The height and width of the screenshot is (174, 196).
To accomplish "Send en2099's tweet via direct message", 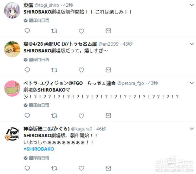I will point(108,70).
